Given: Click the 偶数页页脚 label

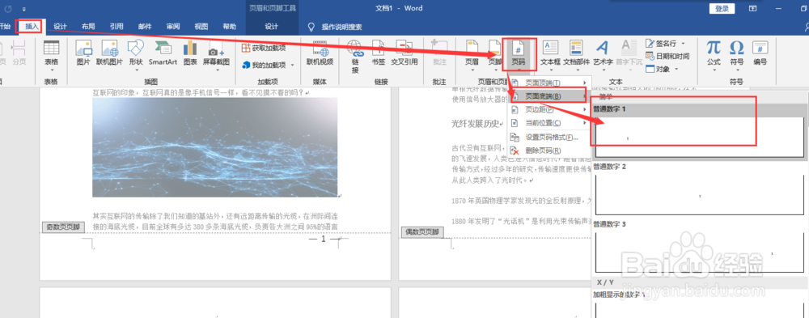Looking at the screenshot, I should click(422, 232).
